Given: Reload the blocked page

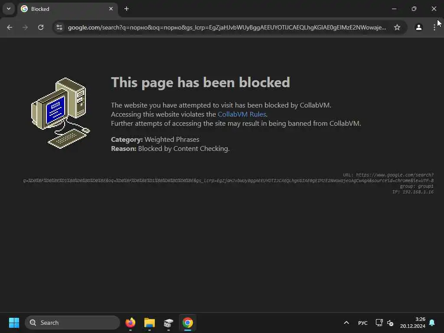Looking at the screenshot, I should (41, 27).
